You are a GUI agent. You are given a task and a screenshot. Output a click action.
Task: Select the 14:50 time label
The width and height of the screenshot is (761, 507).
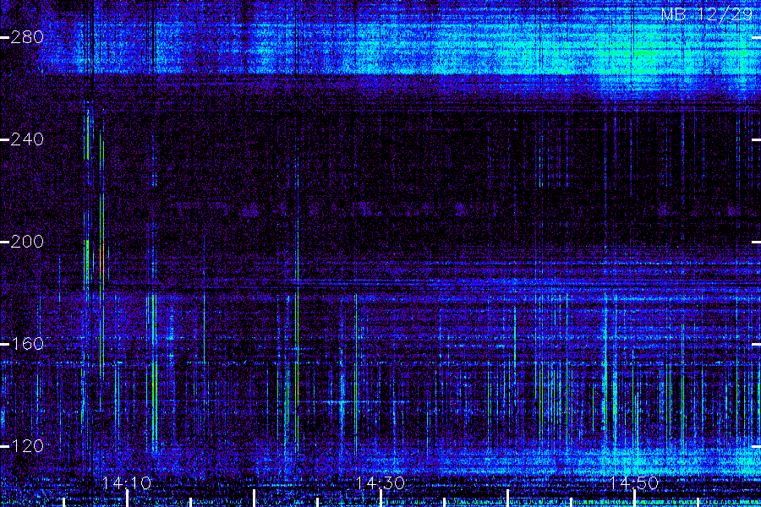click(x=634, y=483)
